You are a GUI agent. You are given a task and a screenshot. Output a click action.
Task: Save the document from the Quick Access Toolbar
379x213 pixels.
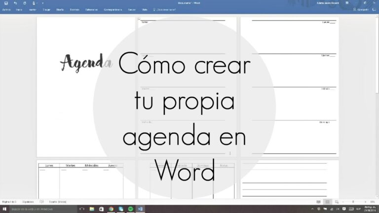[x=6, y=3]
